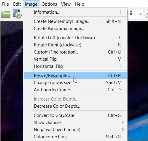Open the Options menu

(x=49, y=4)
